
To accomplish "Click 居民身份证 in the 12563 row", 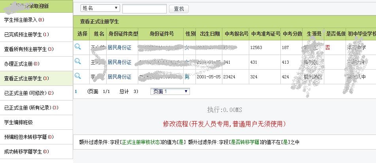I will click(119, 47).
